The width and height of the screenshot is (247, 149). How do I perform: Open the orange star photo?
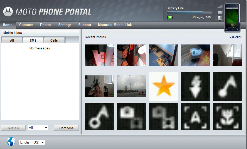163,86
